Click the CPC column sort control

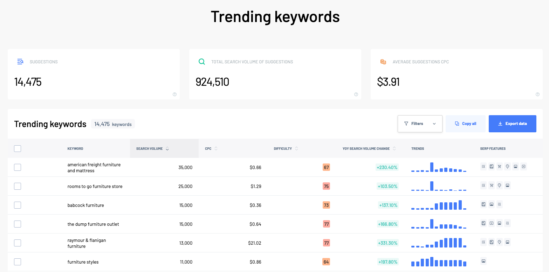tap(215, 148)
